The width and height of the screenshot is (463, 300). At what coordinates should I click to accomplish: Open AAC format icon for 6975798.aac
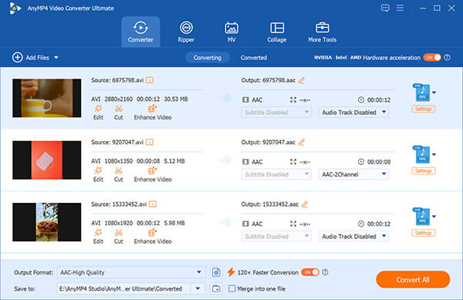pyautogui.click(x=421, y=93)
